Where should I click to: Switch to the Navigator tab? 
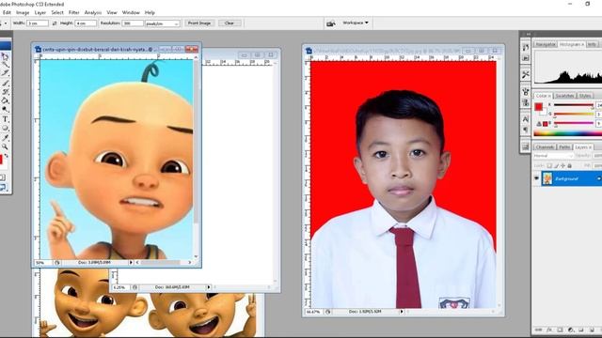[546, 44]
